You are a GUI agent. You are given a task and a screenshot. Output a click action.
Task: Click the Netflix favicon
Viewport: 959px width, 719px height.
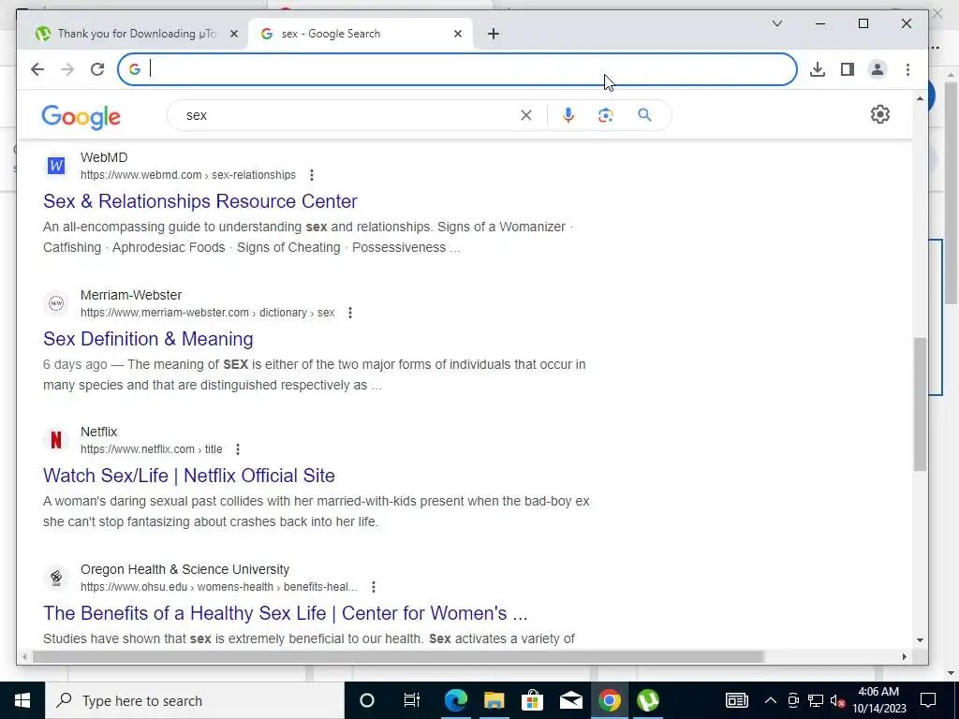point(56,440)
